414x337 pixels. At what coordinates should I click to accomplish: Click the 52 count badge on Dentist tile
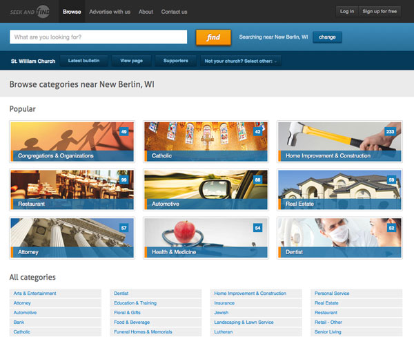pos(391,228)
